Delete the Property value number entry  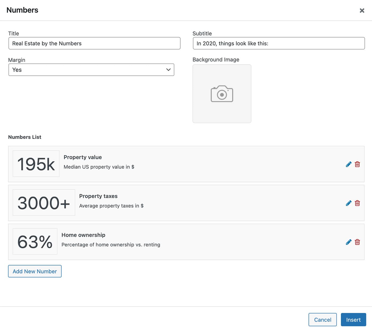point(357,164)
